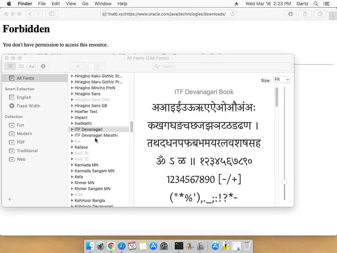Viewport: 337px width, 253px height.
Task: Open the Window menu
Action: point(103,4)
